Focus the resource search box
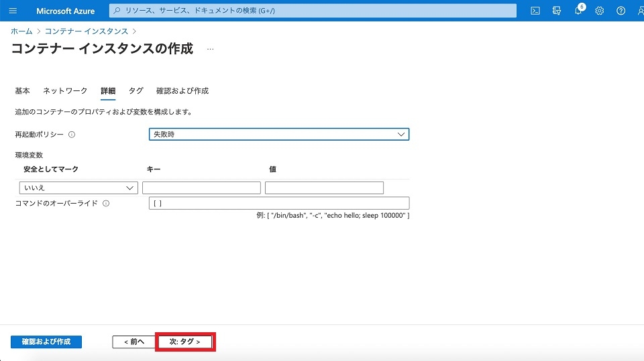 (x=313, y=11)
